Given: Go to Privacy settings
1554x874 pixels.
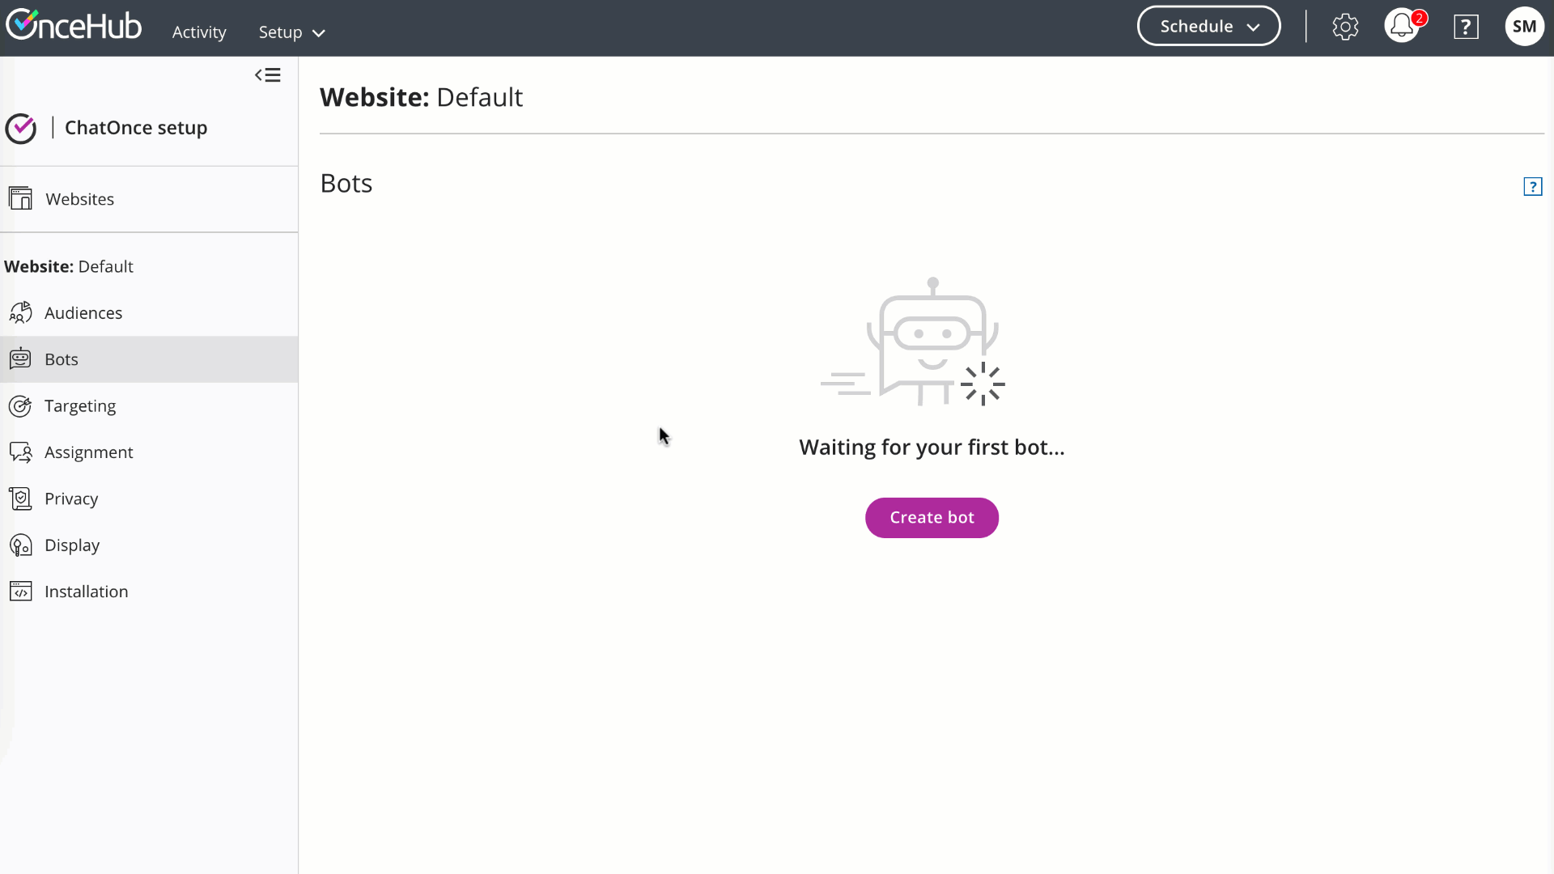Looking at the screenshot, I should click(71, 499).
